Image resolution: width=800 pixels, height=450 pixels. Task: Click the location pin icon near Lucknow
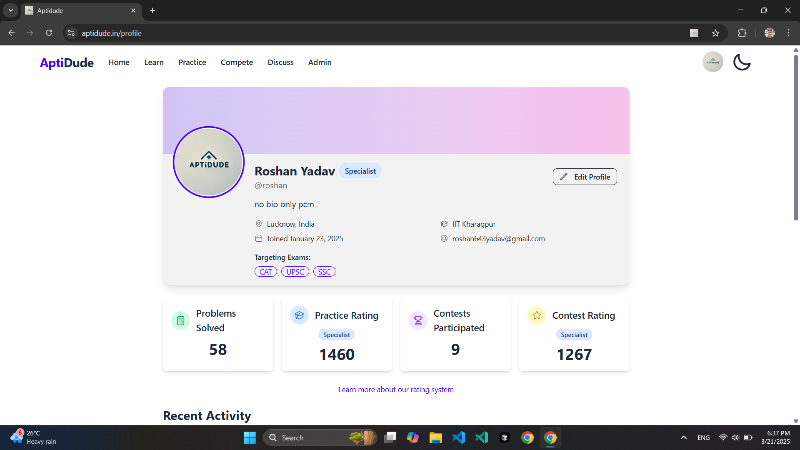(259, 224)
